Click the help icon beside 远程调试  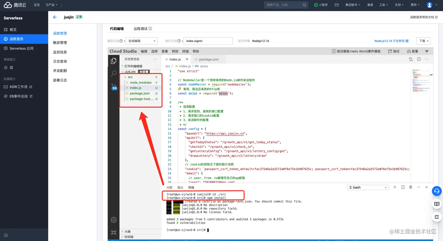point(150,29)
